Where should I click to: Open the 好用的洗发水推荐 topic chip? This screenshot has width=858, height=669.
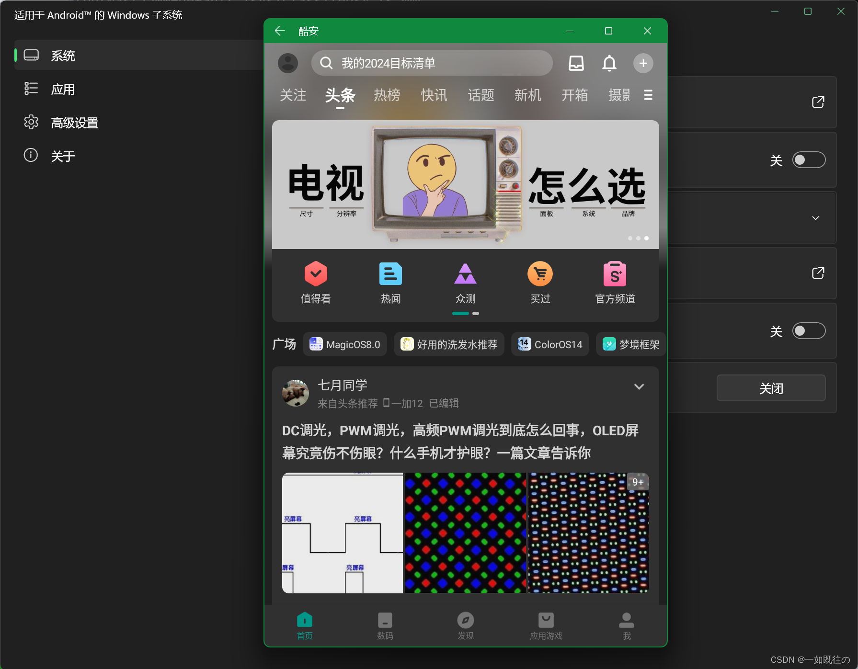(x=449, y=344)
